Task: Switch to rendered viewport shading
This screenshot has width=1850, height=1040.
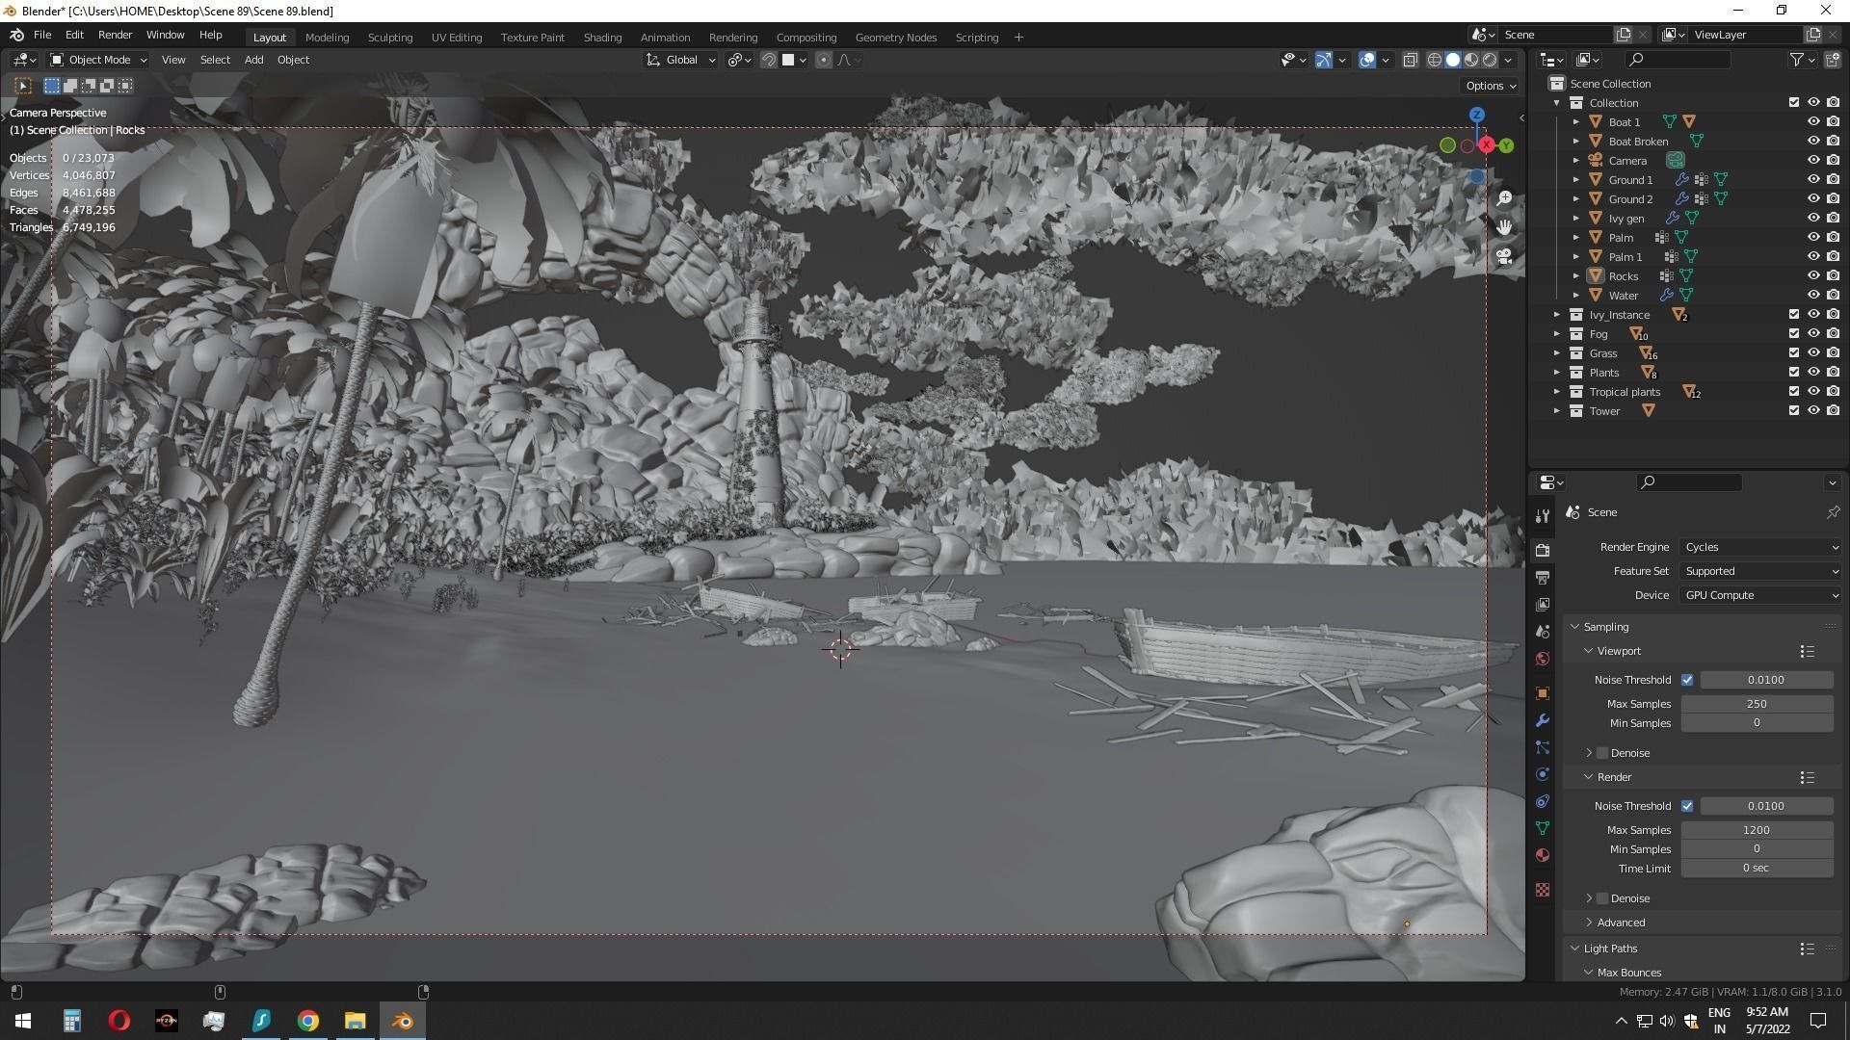Action: click(x=1490, y=60)
